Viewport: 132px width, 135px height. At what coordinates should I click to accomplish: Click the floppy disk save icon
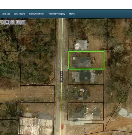click(23, 22)
